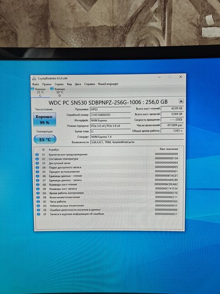Click status icon for 07 Единицы данных - запись

click(38, 180)
